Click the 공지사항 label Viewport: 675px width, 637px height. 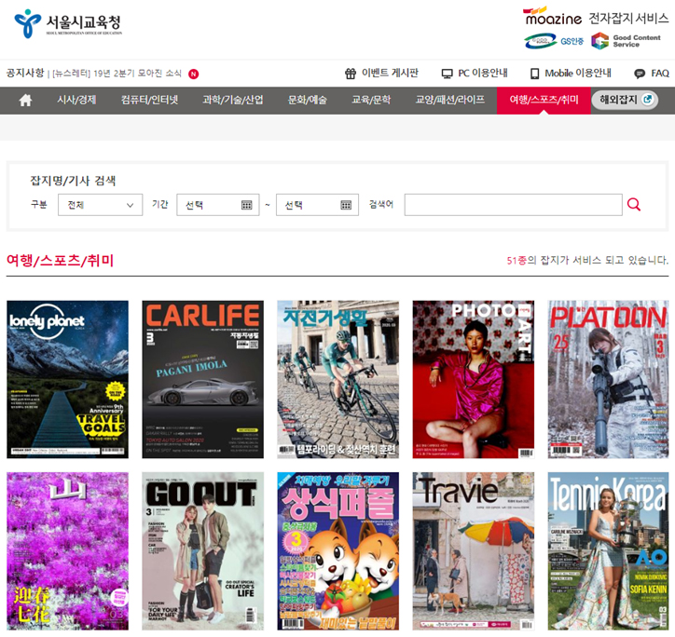pos(25,74)
